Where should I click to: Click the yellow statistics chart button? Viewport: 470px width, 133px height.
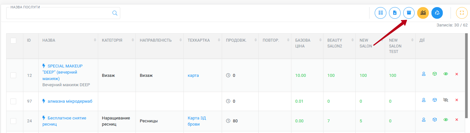[x=423, y=13]
